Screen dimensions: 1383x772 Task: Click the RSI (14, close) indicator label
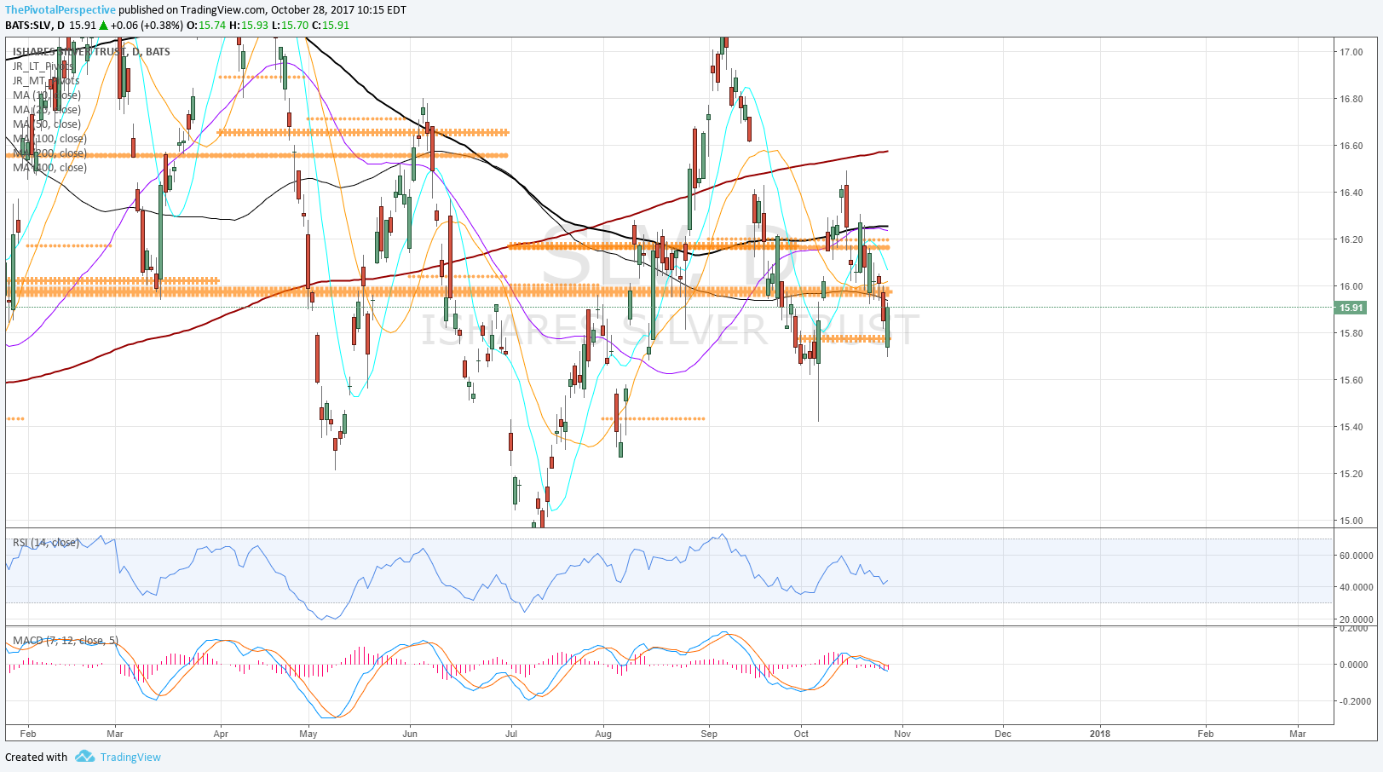coord(46,542)
